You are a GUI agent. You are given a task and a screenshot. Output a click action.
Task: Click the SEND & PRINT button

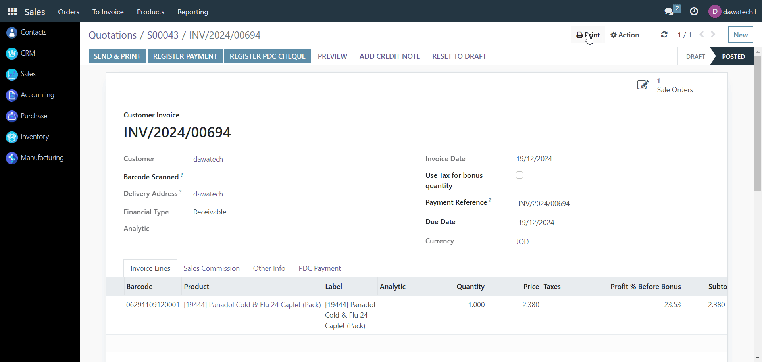click(x=117, y=56)
